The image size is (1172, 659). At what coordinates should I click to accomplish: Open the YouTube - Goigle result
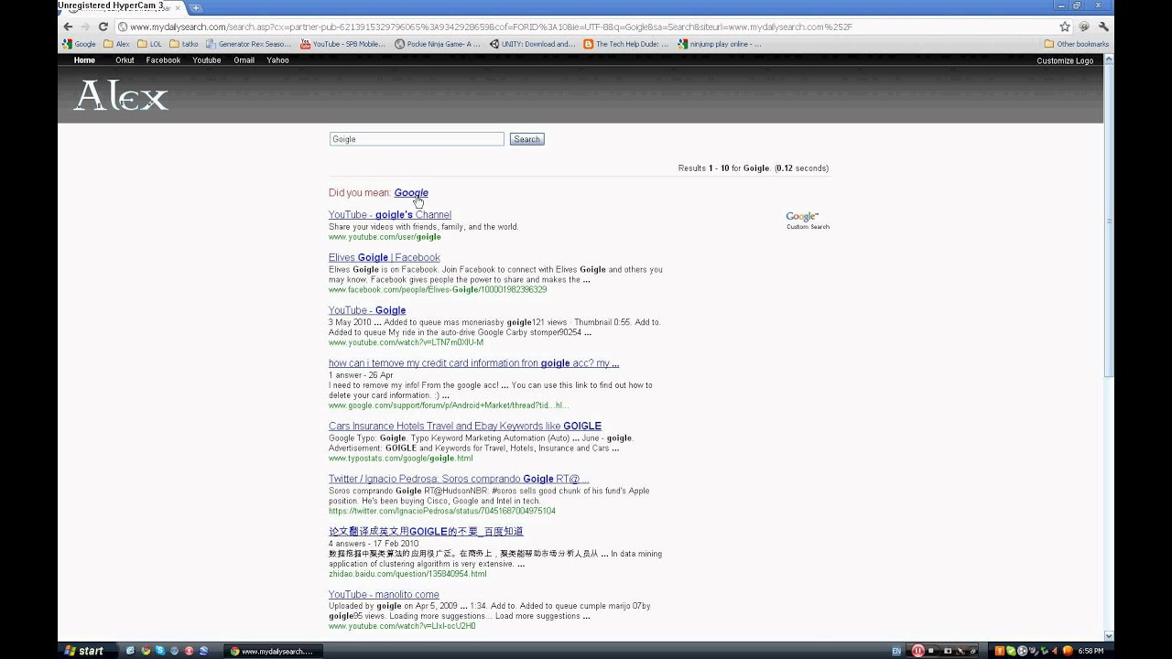point(367,310)
